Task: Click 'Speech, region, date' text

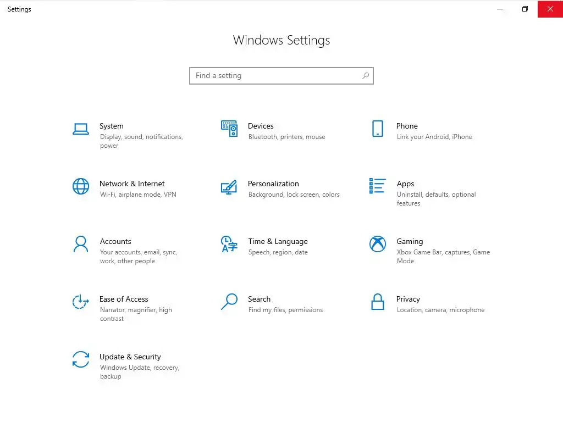Action: click(278, 252)
